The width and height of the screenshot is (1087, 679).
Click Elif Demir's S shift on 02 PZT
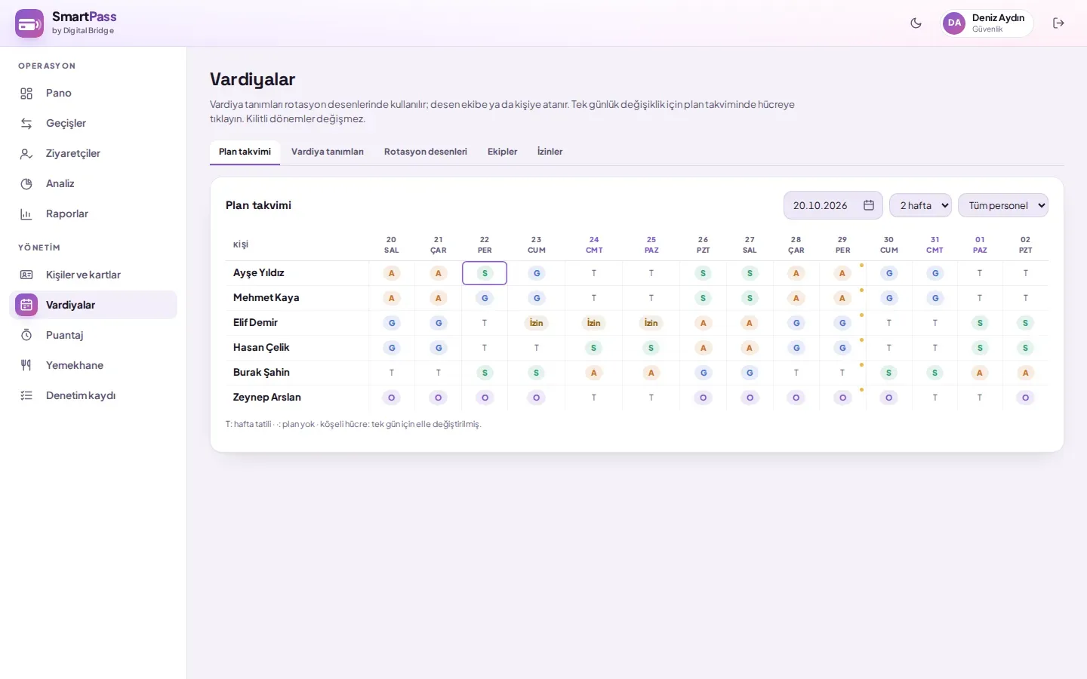point(1025,323)
